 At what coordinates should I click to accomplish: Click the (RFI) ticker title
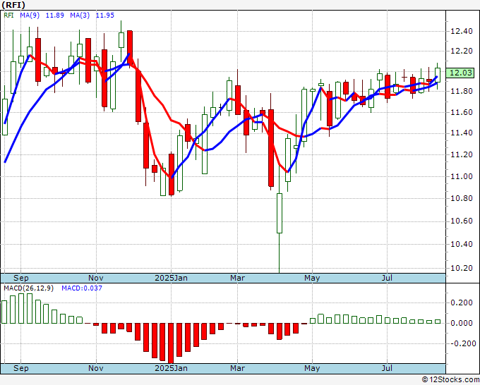coord(13,5)
